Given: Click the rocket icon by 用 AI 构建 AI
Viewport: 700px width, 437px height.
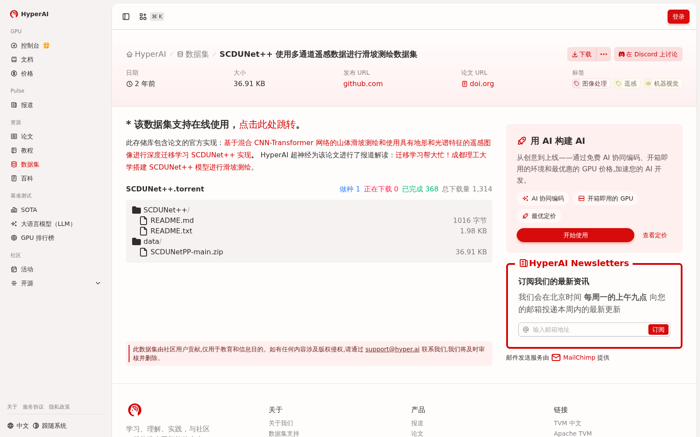Looking at the screenshot, I should pos(521,141).
